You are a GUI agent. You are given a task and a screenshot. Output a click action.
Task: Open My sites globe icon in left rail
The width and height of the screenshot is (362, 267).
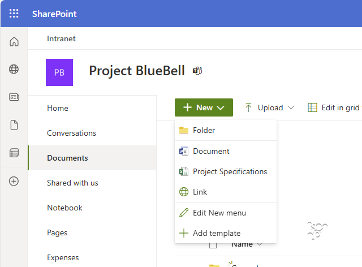14,69
